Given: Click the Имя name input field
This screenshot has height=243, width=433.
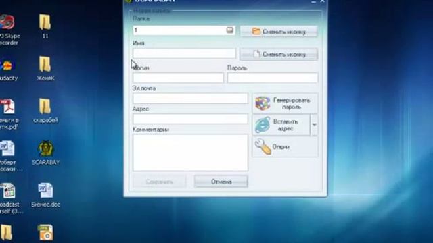Looking at the screenshot, I should [184, 53].
